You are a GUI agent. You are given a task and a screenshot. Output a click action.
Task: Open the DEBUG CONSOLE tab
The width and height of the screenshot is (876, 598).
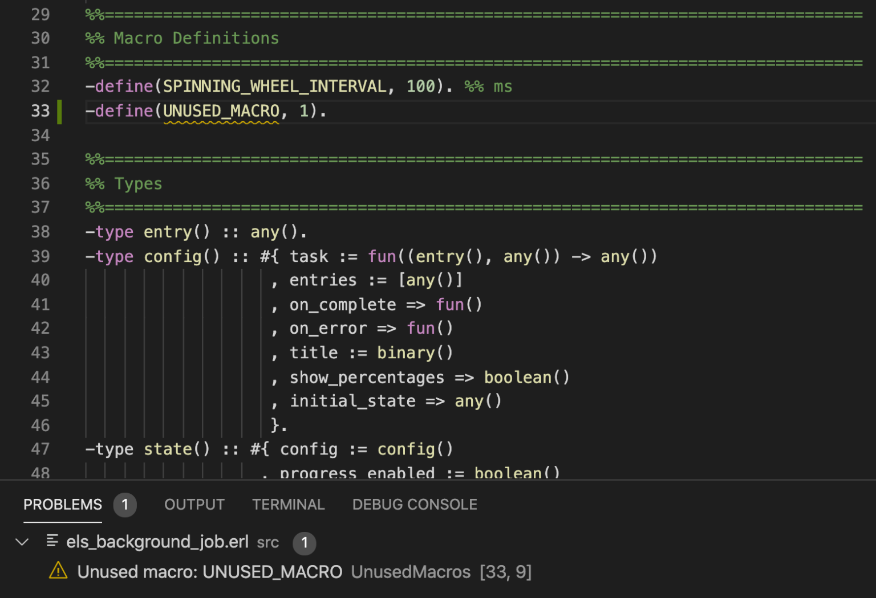pyautogui.click(x=415, y=505)
